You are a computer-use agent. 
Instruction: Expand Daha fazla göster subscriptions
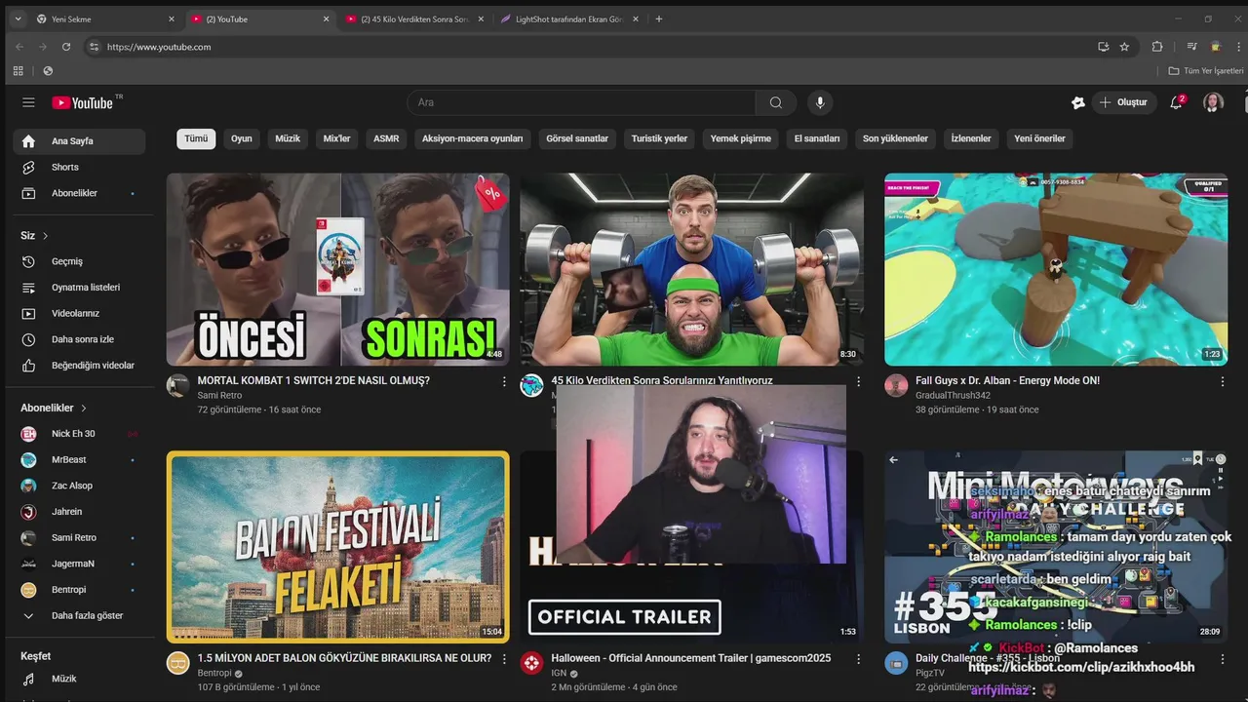[79, 616]
